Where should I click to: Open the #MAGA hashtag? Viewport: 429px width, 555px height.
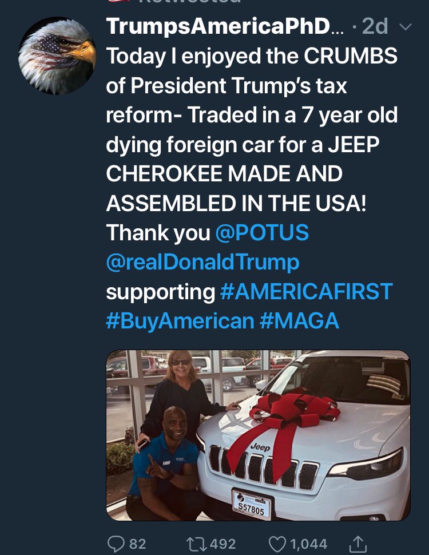[299, 320]
